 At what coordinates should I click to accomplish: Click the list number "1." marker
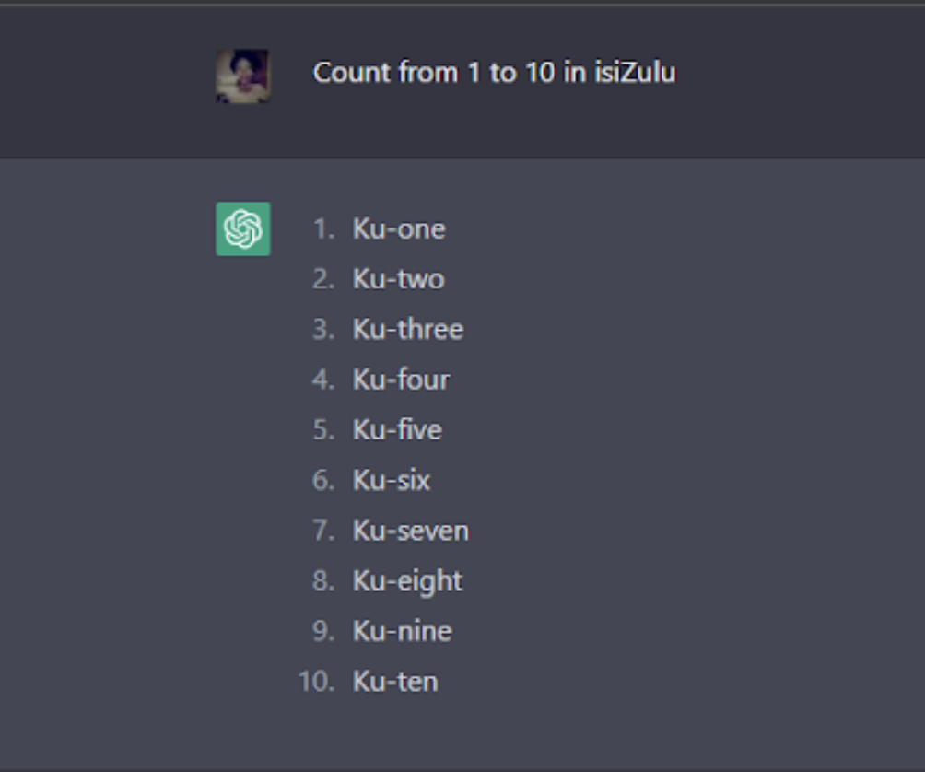tap(323, 229)
